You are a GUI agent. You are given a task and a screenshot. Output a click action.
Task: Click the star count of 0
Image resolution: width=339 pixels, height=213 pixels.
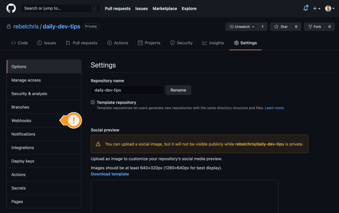click(x=296, y=27)
